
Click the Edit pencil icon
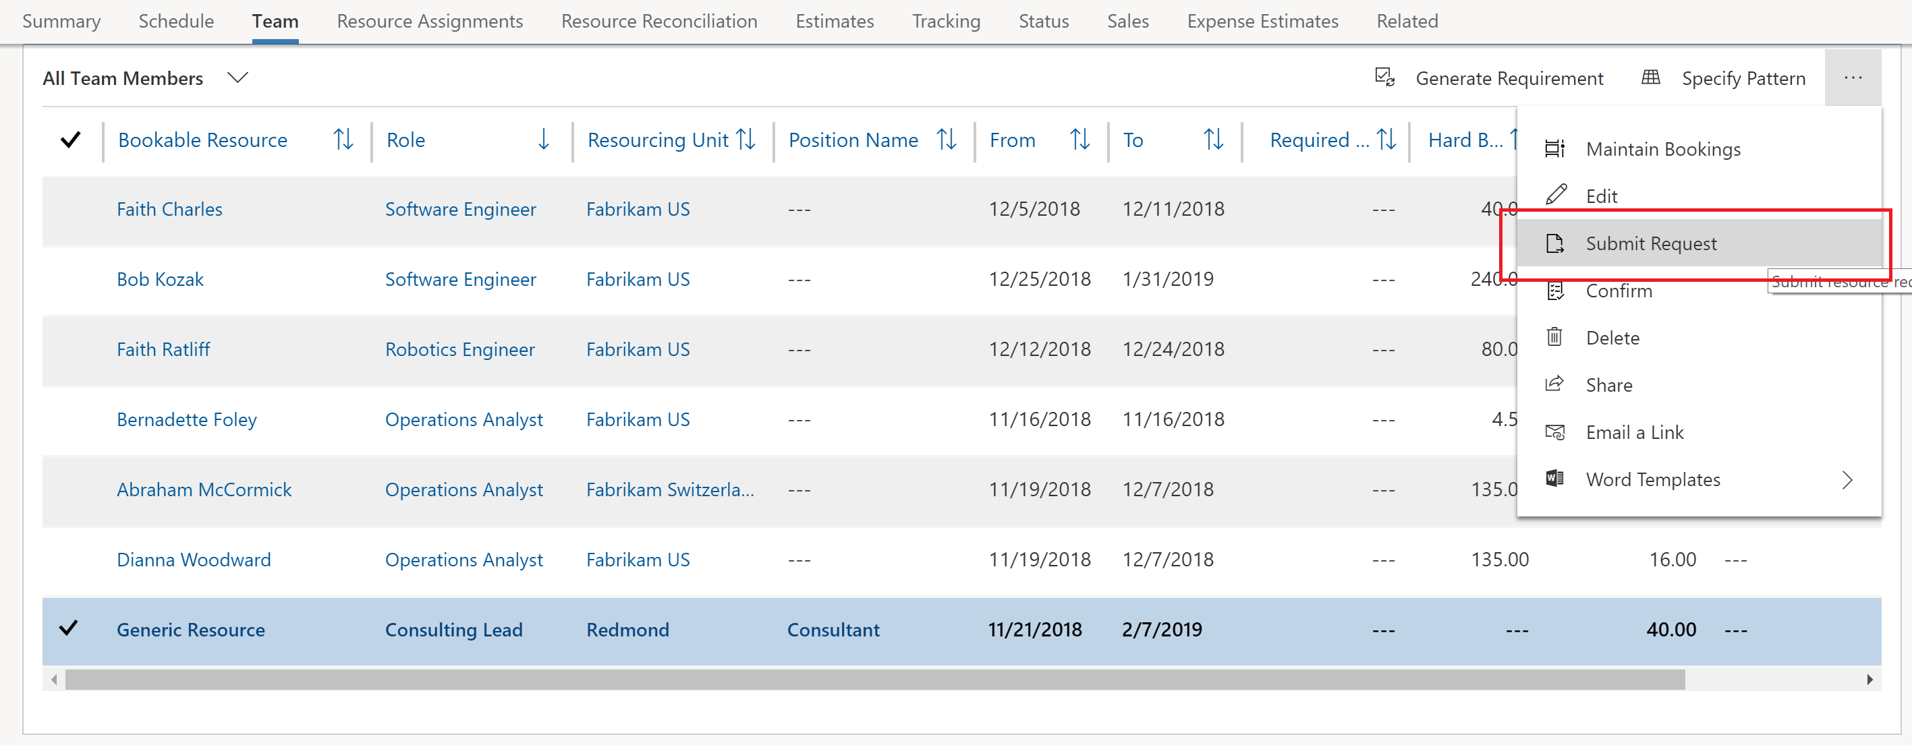1556,195
